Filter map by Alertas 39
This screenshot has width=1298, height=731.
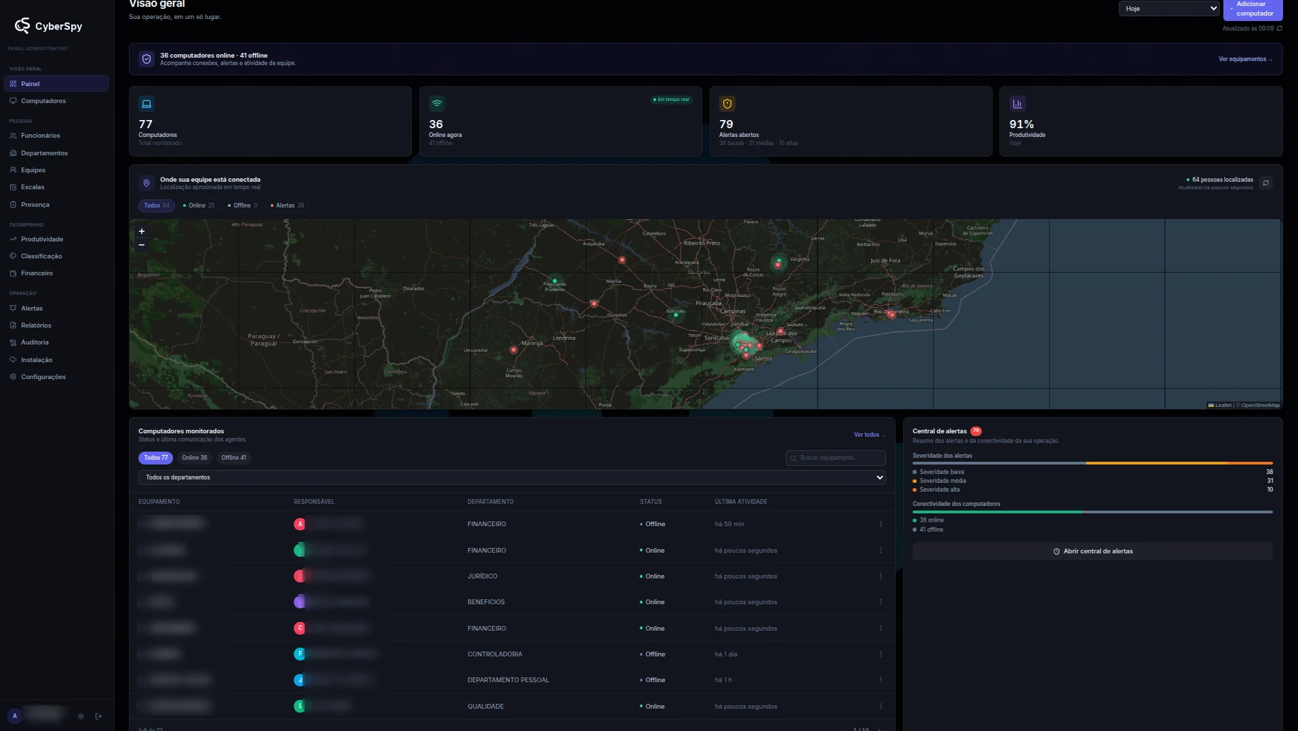(x=288, y=205)
